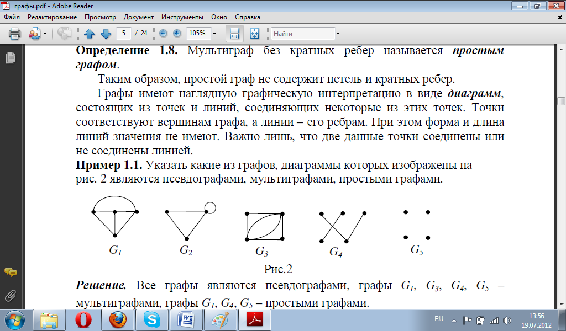Viewport: 566px width, 331px height.
Task: Open the collaborate people icon tool
Action: tap(35, 34)
